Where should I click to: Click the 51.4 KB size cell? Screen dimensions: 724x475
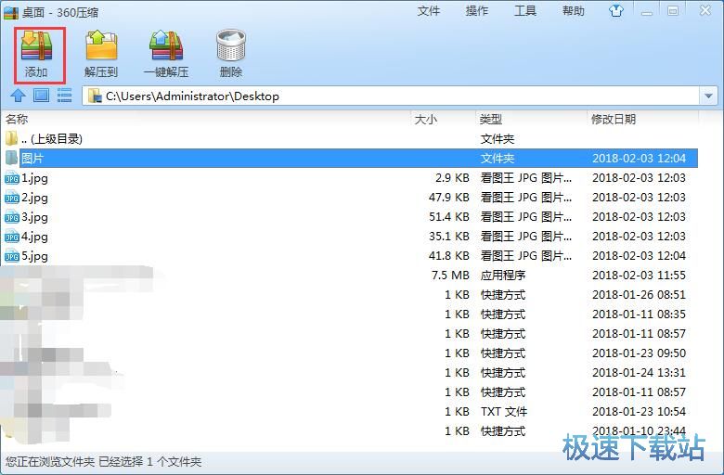tap(449, 216)
